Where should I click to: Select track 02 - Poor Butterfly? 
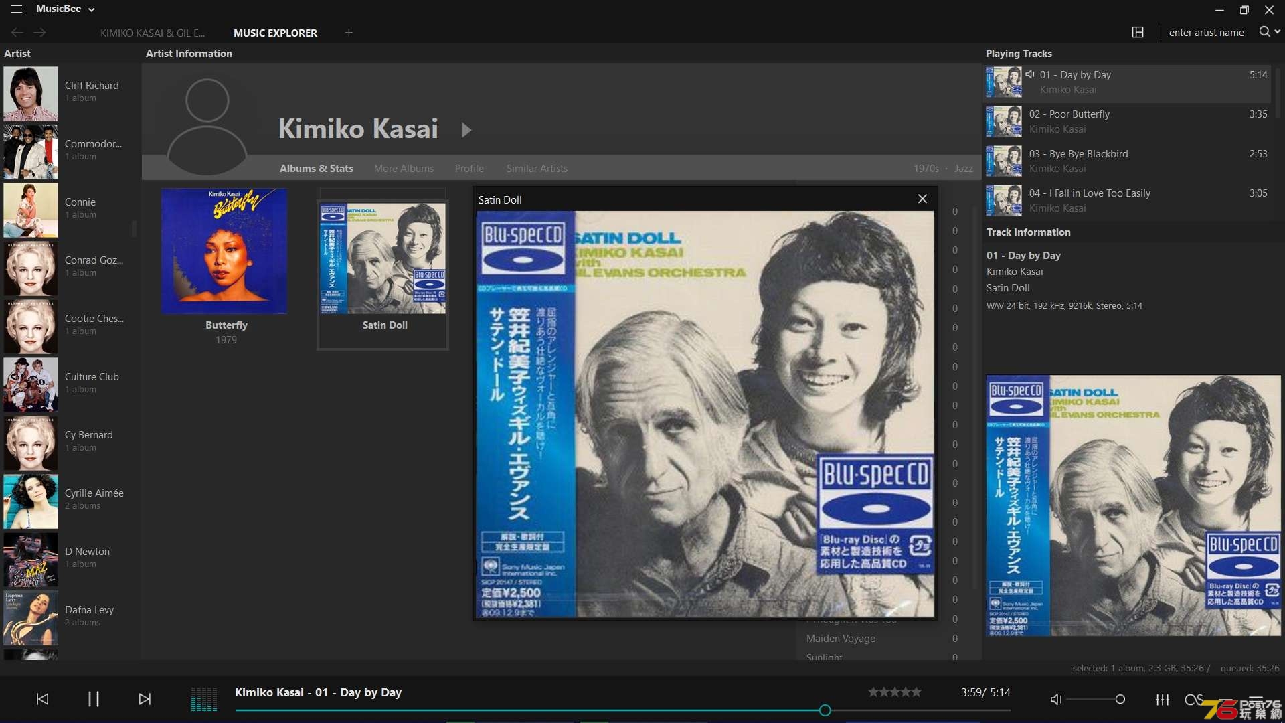1128,122
